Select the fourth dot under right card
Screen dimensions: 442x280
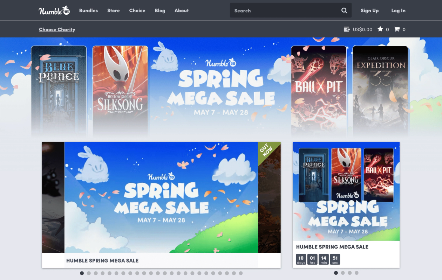[x=356, y=273]
